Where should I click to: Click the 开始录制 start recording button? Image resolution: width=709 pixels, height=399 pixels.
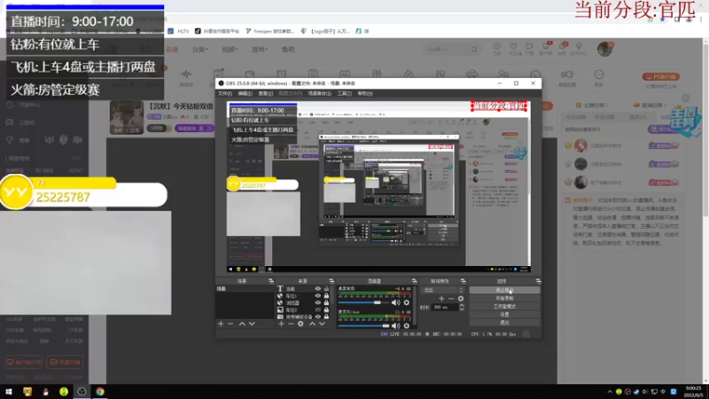point(504,298)
